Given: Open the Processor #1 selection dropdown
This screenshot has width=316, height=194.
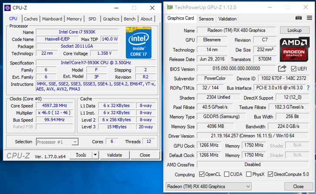Looking at the screenshot, I should (57, 142).
